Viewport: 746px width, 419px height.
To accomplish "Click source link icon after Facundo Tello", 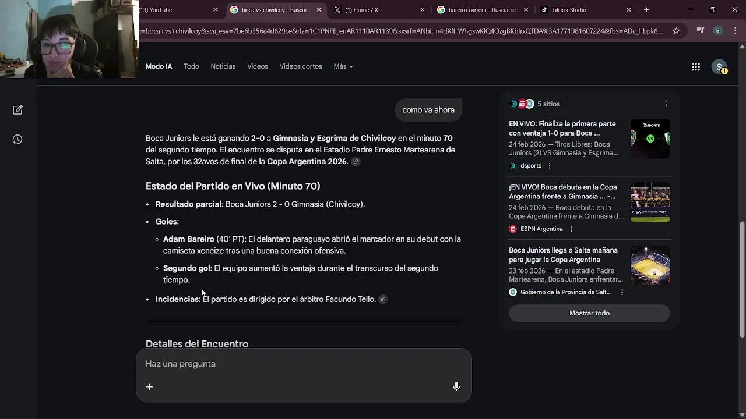I will [x=383, y=299].
